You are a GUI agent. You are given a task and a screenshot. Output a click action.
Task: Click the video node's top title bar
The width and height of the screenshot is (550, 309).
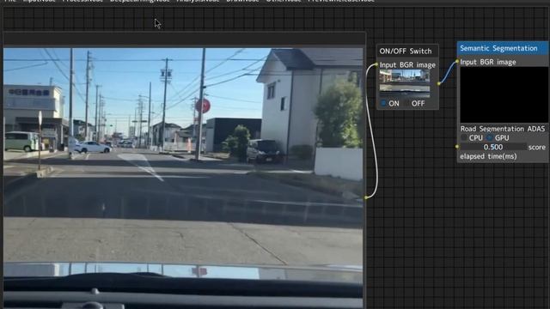pos(184,39)
